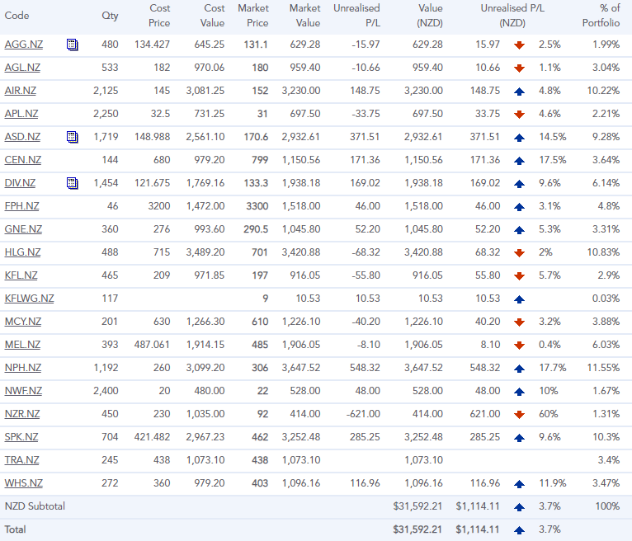
Task: Open the FPH.NZ stock code link
Action: pos(22,206)
